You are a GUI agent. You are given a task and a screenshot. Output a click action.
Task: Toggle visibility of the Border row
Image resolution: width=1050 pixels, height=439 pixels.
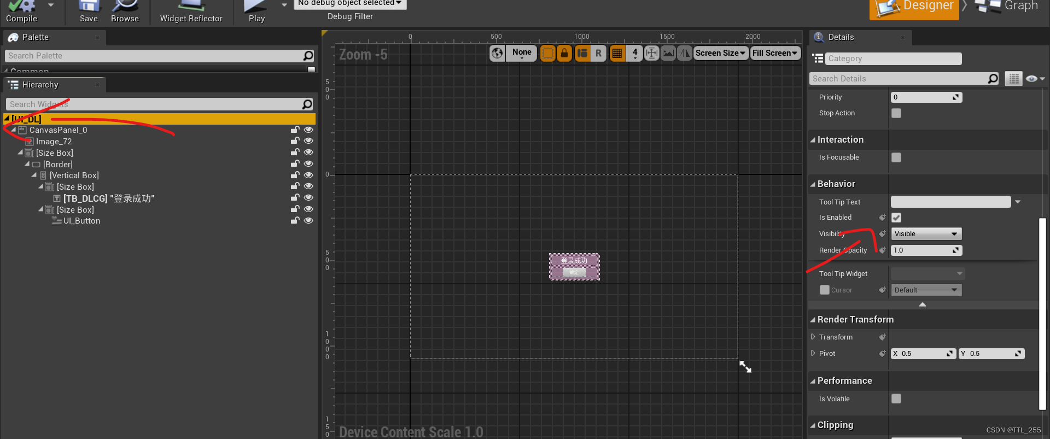[x=308, y=164]
